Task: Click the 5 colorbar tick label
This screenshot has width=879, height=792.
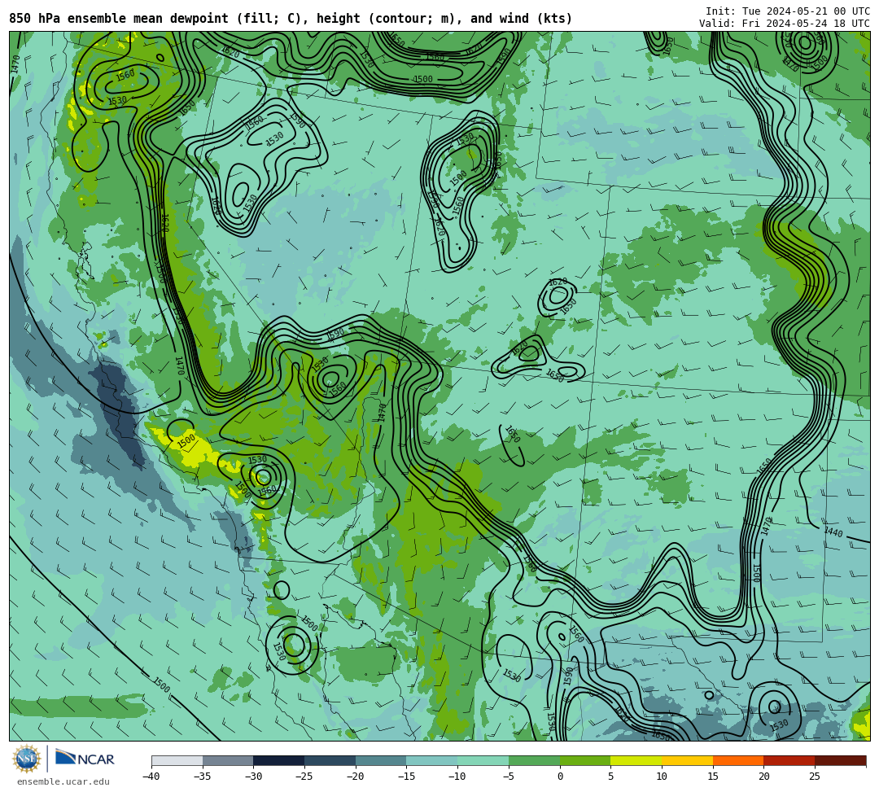Action: [x=611, y=777]
